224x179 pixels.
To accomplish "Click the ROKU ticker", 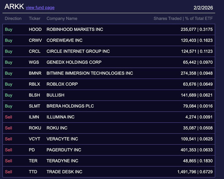I will [35, 128].
